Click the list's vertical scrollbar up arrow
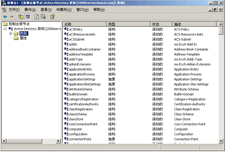 coord(221,24)
